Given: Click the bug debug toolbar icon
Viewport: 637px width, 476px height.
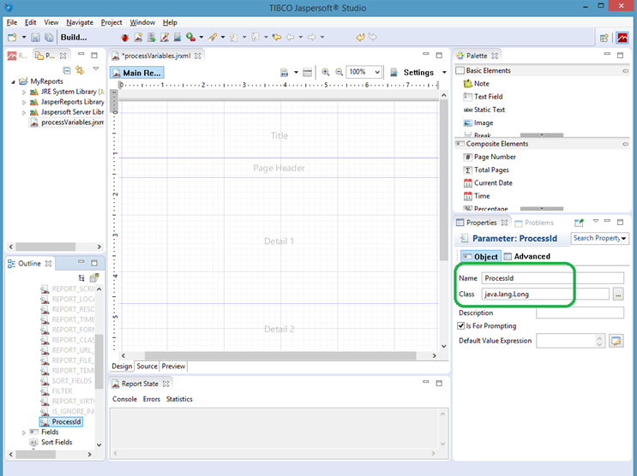Looking at the screenshot, I should 124,38.
